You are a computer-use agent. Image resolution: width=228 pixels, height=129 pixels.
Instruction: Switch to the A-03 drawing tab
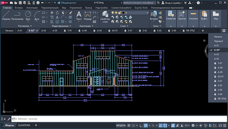point(44,31)
